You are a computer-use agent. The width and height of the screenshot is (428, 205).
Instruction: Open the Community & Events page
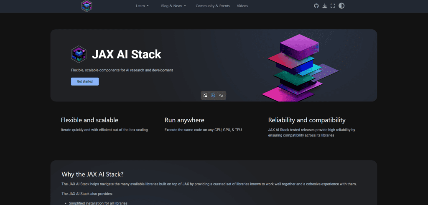213,6
